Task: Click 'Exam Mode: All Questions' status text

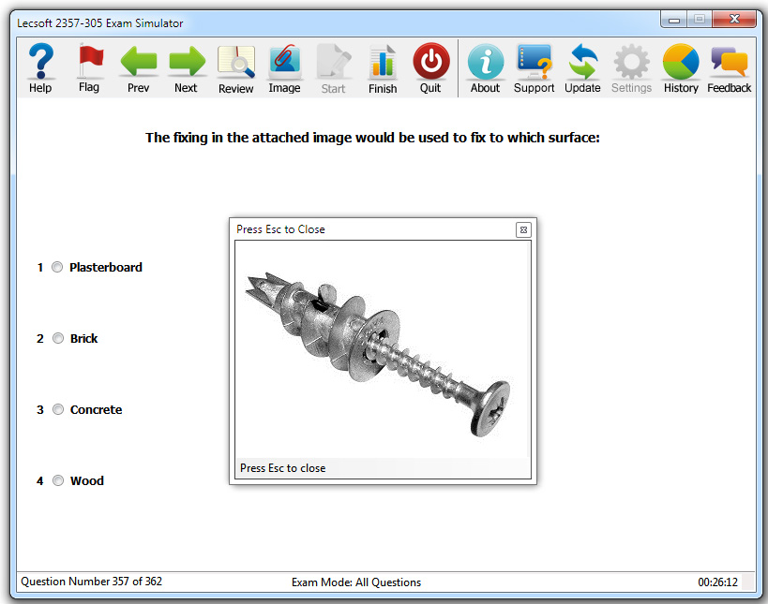Action: (x=356, y=582)
